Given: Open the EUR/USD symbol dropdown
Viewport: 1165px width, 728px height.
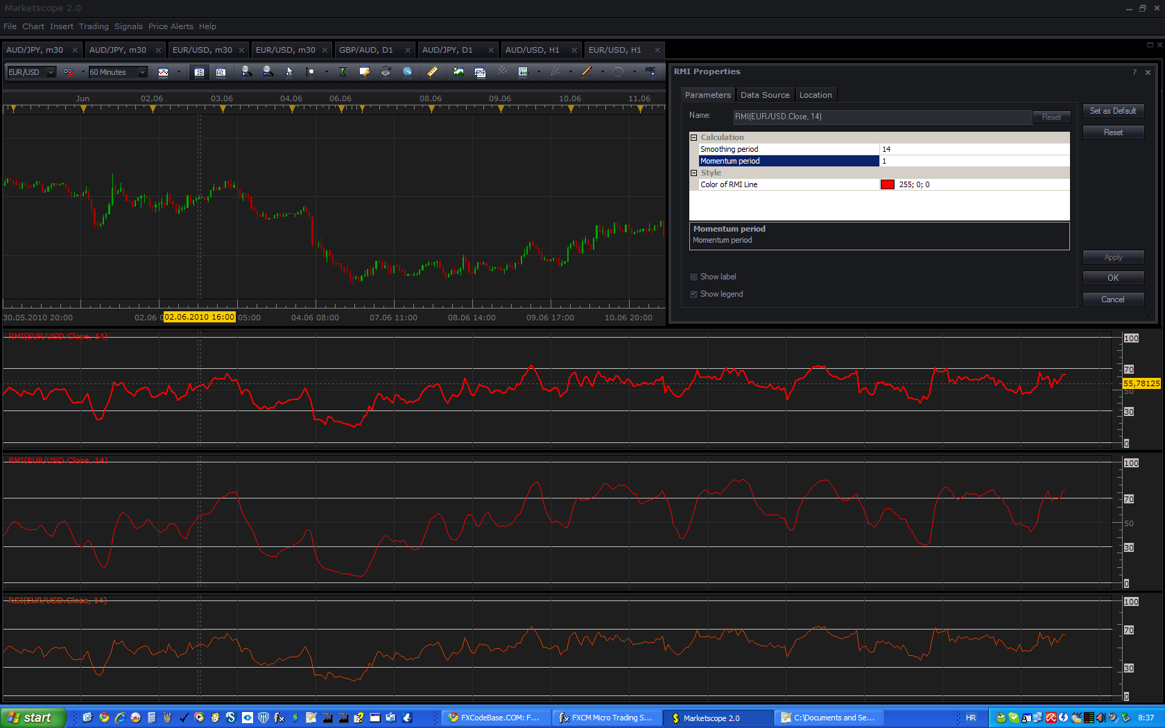Looking at the screenshot, I should pos(51,72).
